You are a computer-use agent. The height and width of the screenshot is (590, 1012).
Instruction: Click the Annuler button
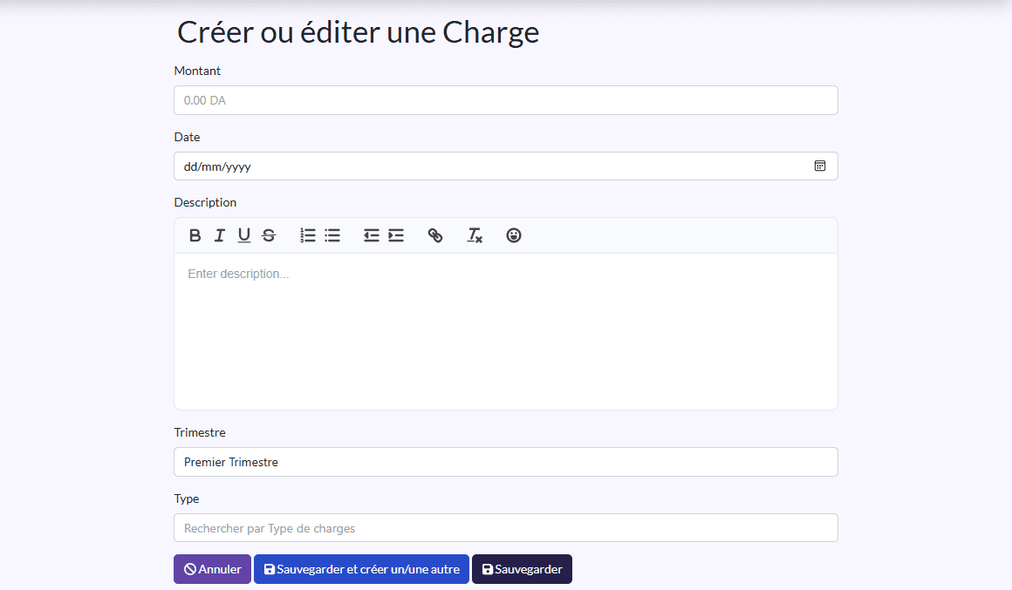pyautogui.click(x=212, y=569)
